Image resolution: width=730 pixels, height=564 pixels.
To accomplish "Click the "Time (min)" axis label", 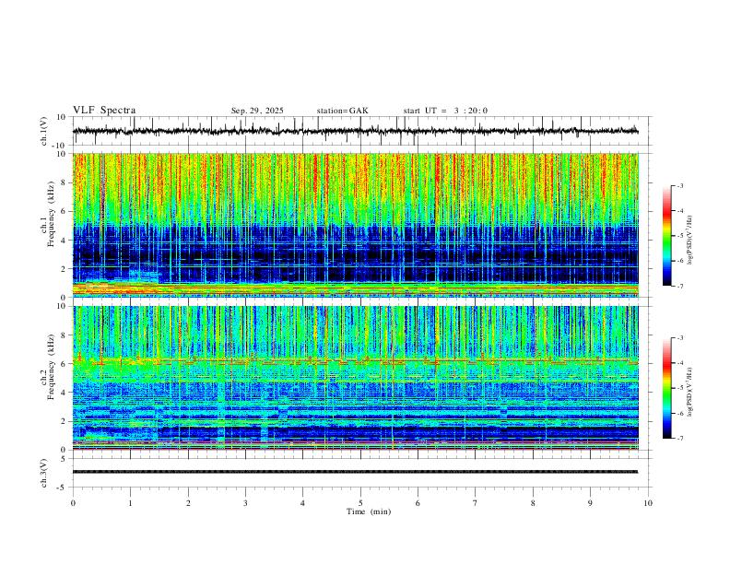I will 369,511.
